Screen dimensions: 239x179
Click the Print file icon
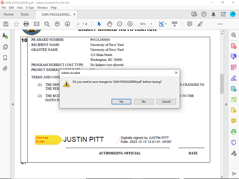pos(26,24)
